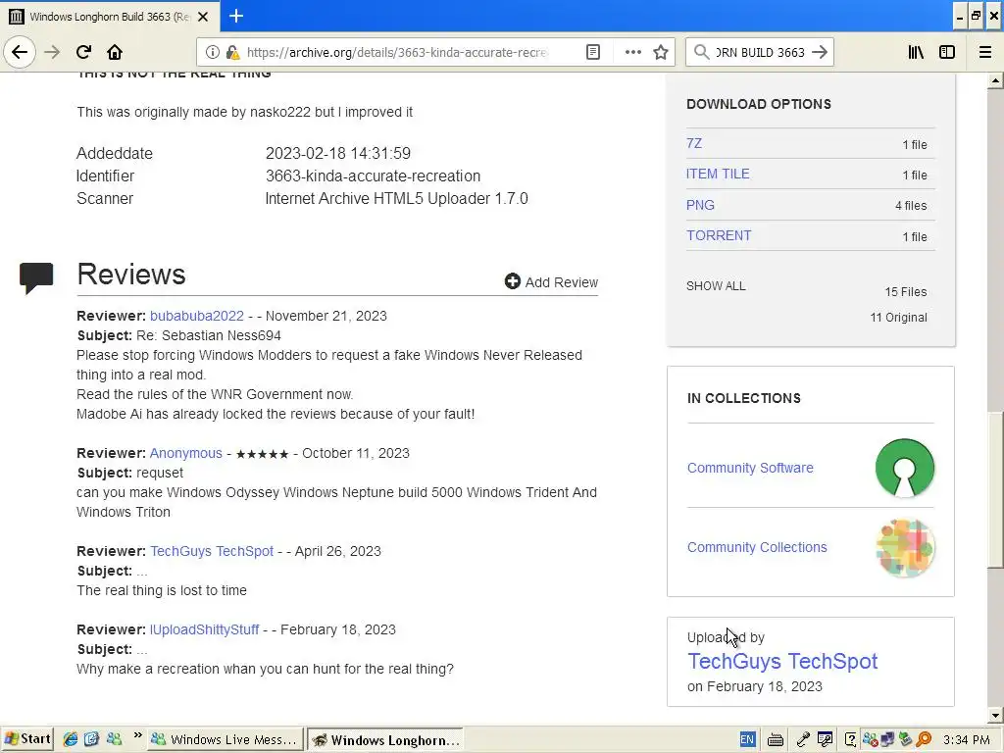1004x753 pixels.
Task: Open page actions three-dots menu
Action: tap(632, 52)
